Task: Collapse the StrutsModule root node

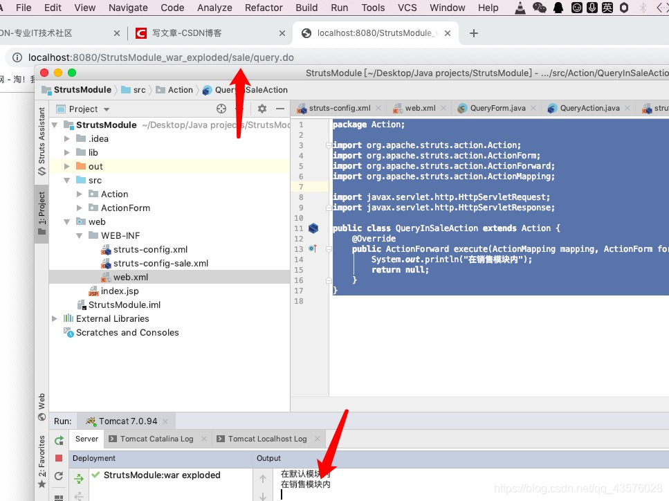Action: tap(55, 125)
